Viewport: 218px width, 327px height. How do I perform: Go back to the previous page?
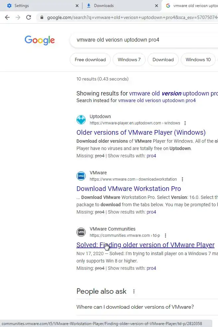7,17
